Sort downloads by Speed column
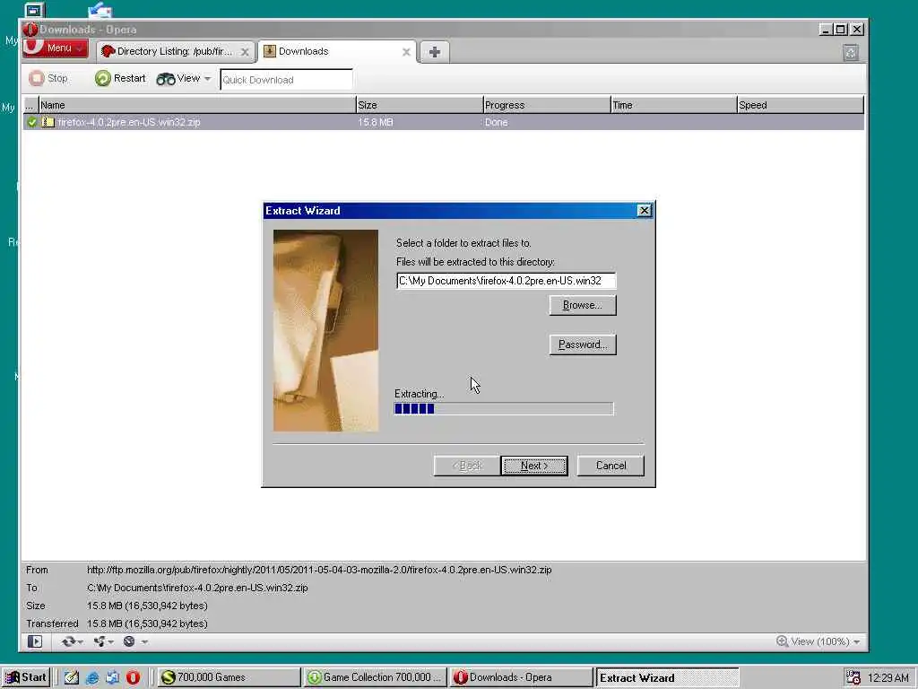This screenshot has height=689, width=918. pos(801,106)
